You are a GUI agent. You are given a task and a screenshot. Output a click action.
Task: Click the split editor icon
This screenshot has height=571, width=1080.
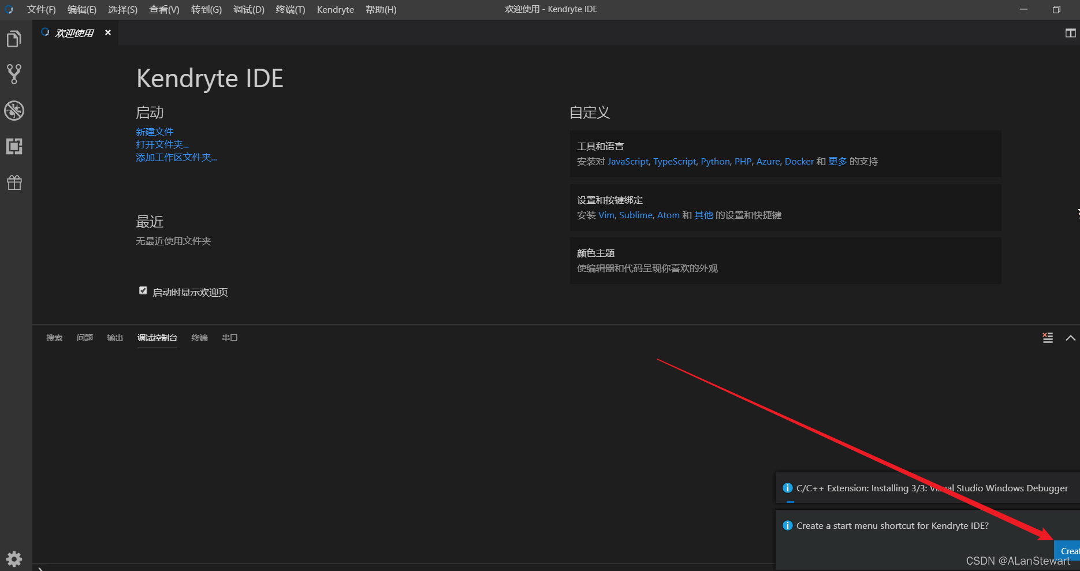[1070, 33]
